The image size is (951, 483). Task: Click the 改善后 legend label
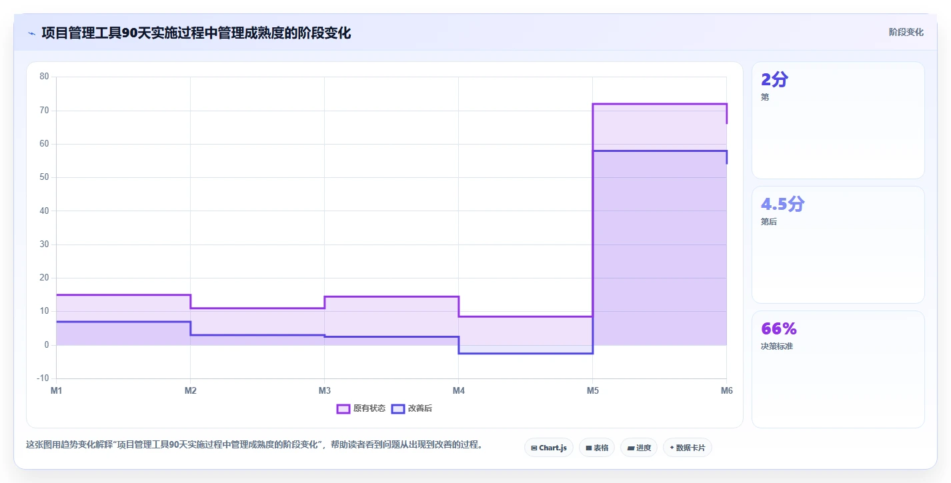click(x=420, y=408)
